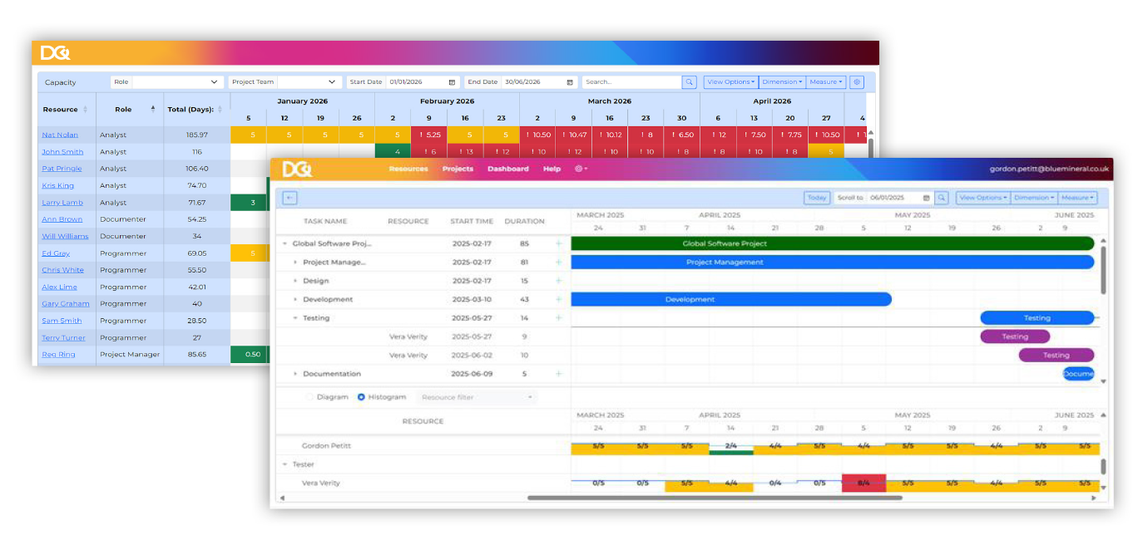Image resolution: width=1148 pixels, height=540 pixels.
Task: Open the Projects menu item
Action: click(x=458, y=169)
